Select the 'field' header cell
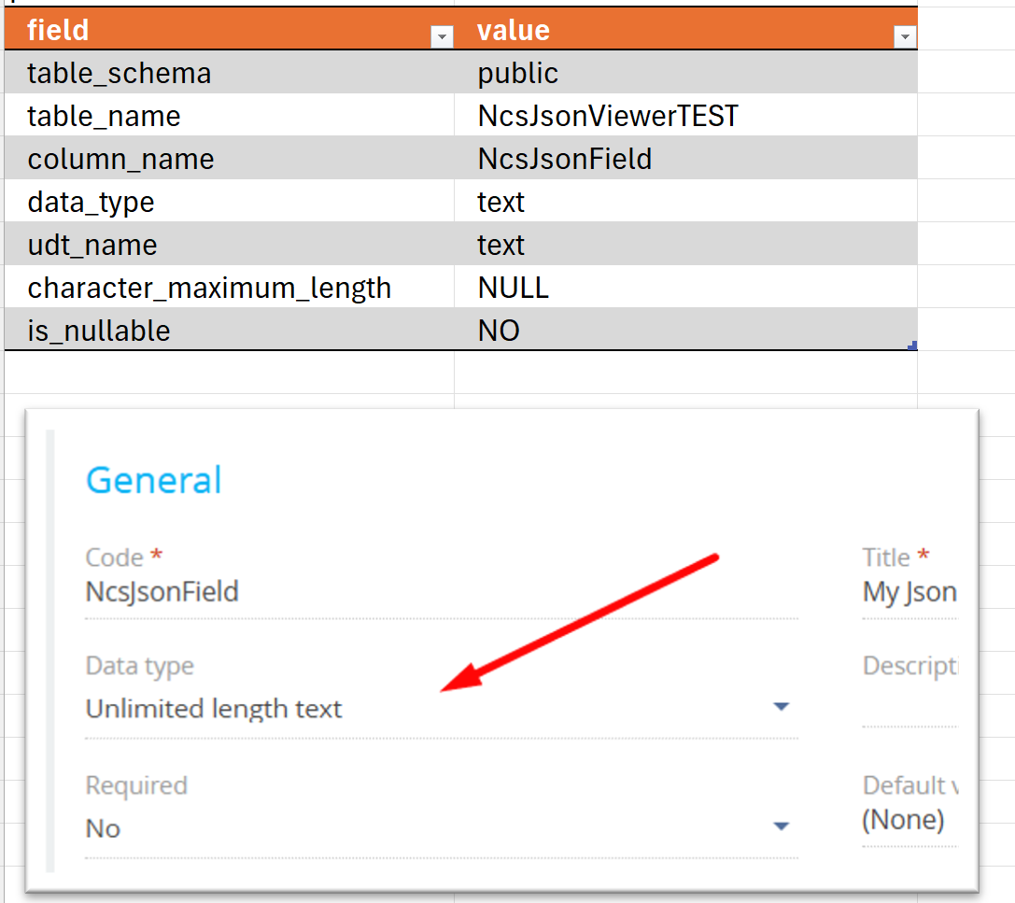Viewport: 1015px width, 903px height. tap(229, 29)
